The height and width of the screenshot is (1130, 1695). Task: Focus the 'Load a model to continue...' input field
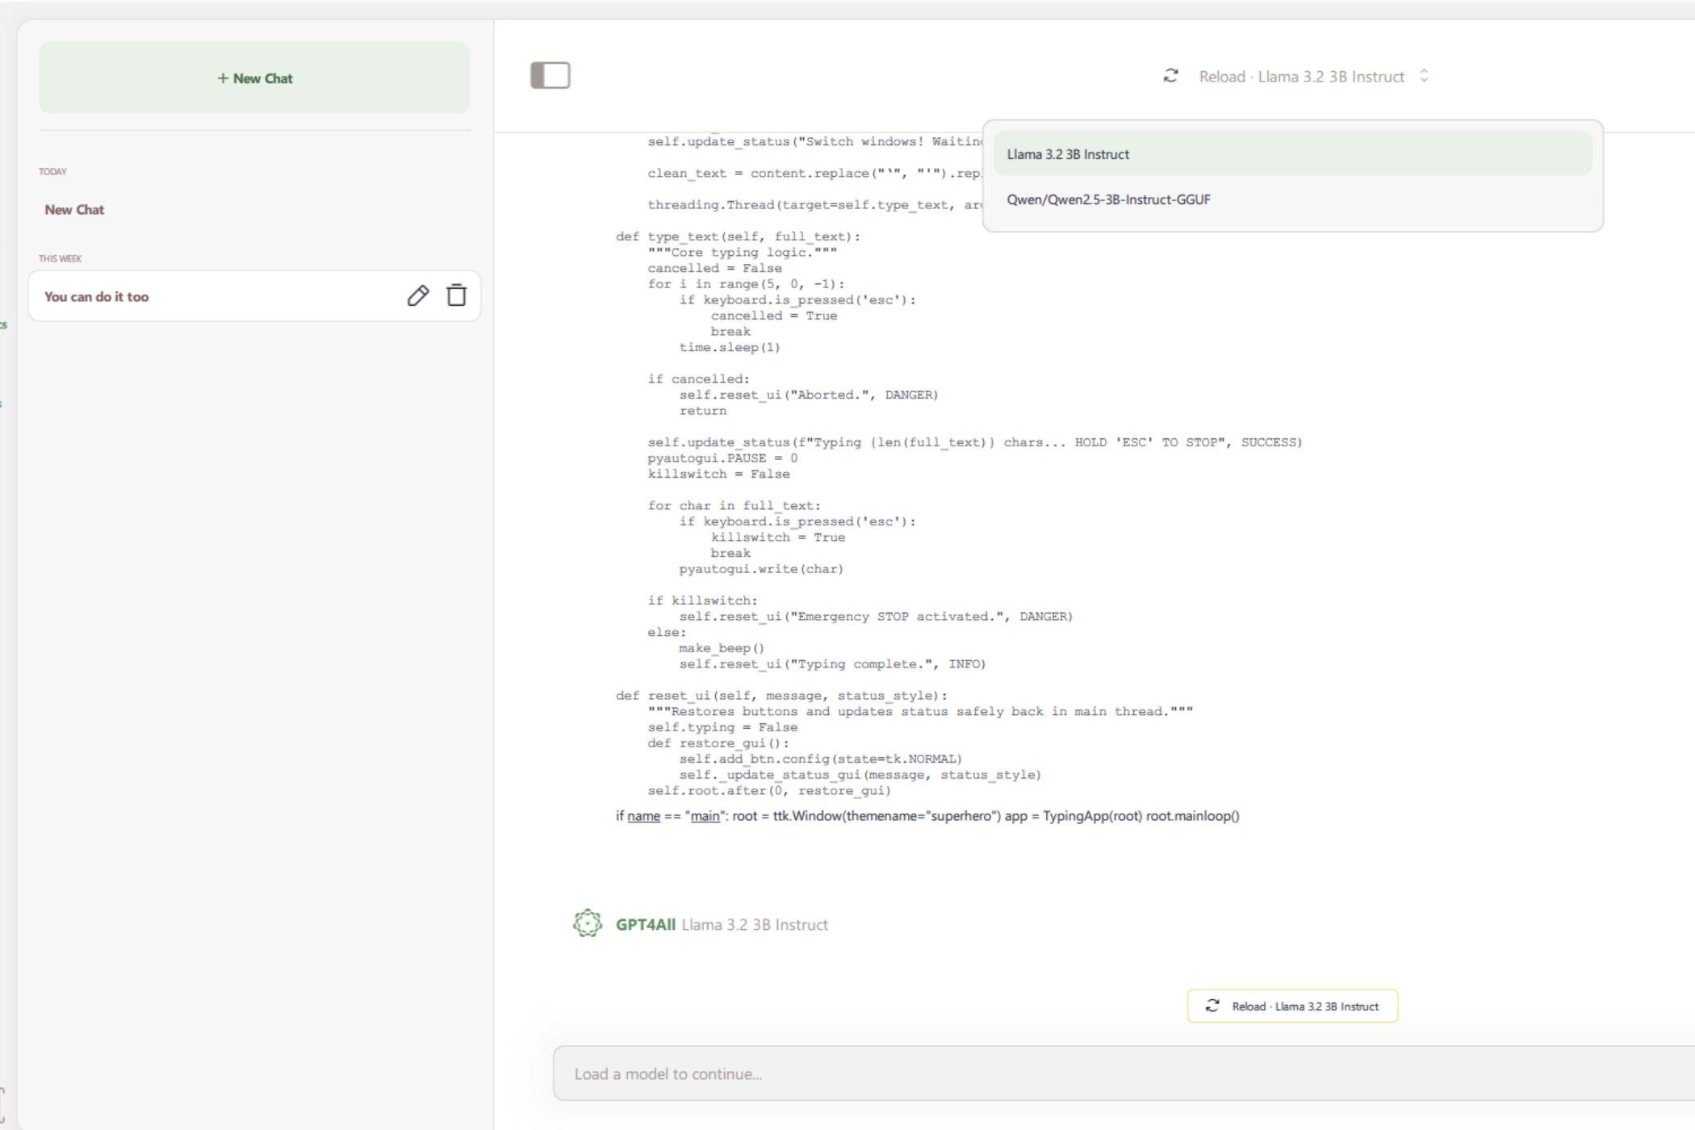tap(1124, 1073)
